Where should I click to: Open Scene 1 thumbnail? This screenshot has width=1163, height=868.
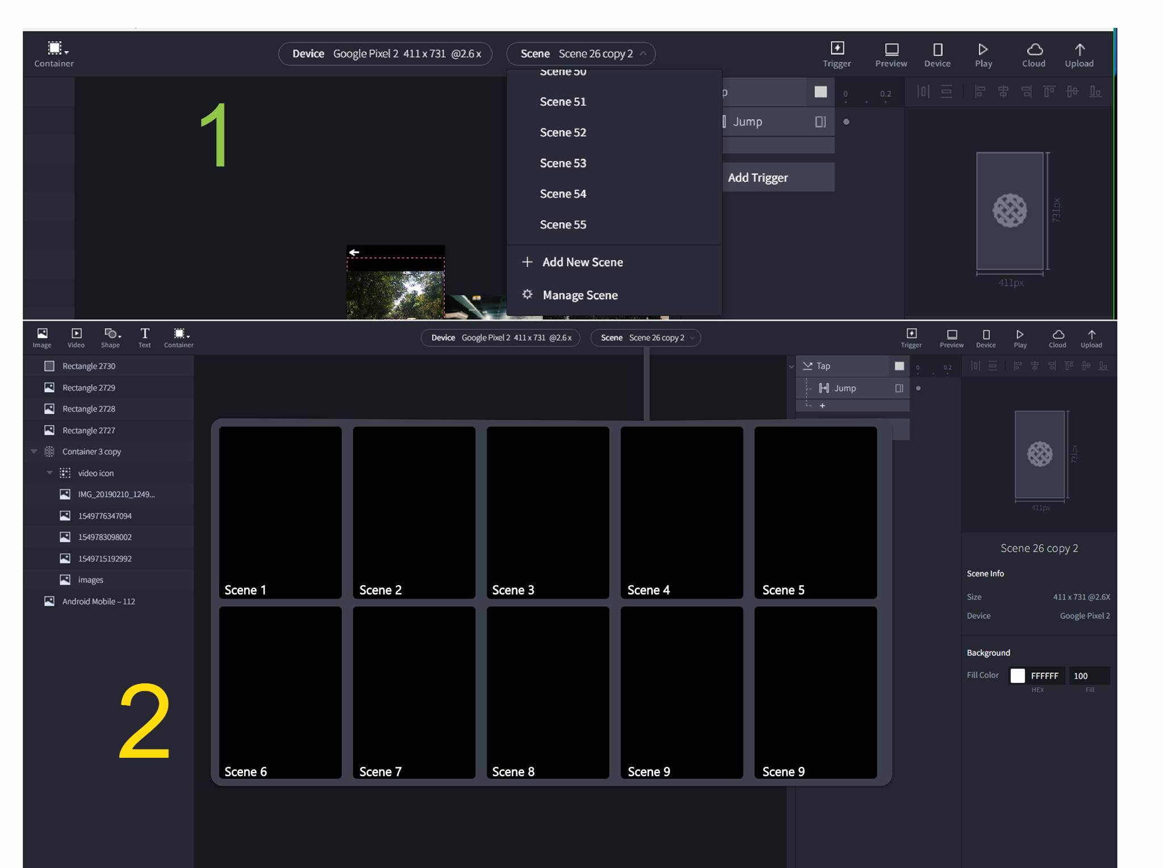pyautogui.click(x=281, y=512)
